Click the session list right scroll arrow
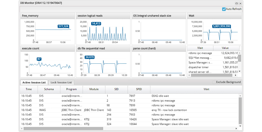 236,129
